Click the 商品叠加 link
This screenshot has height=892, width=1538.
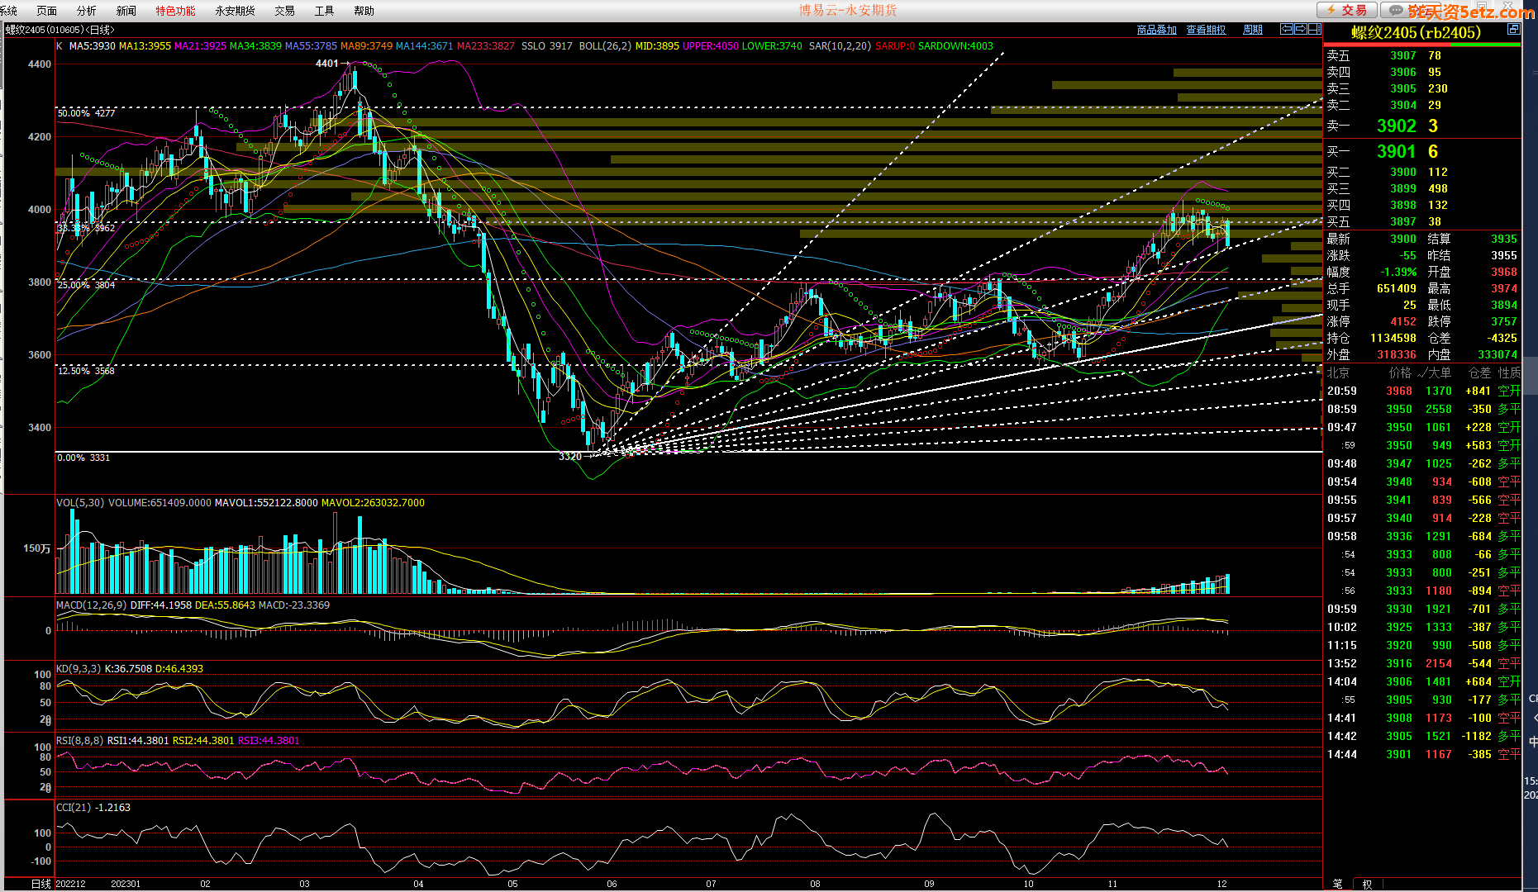point(1156,30)
